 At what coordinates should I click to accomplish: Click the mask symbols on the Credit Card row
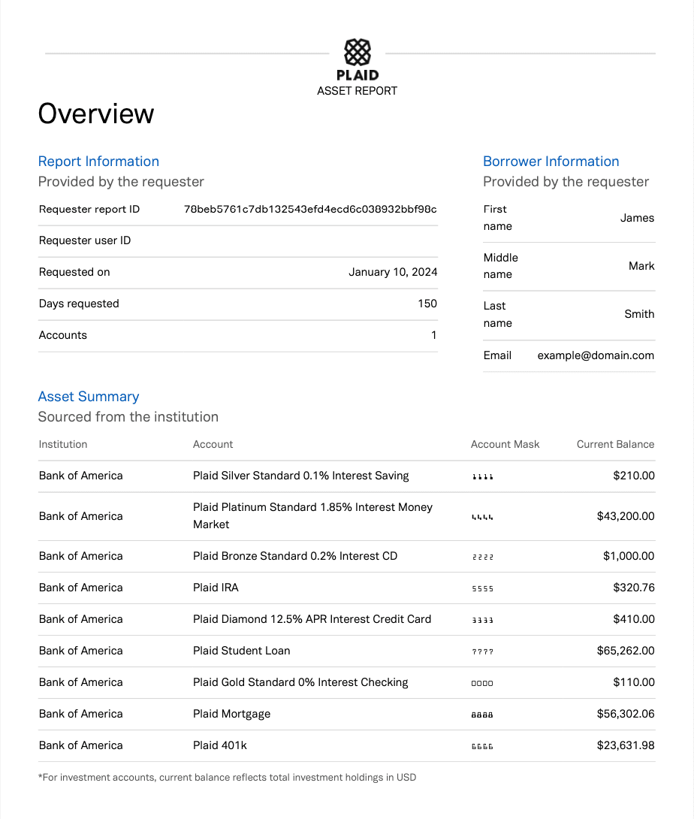tap(483, 619)
